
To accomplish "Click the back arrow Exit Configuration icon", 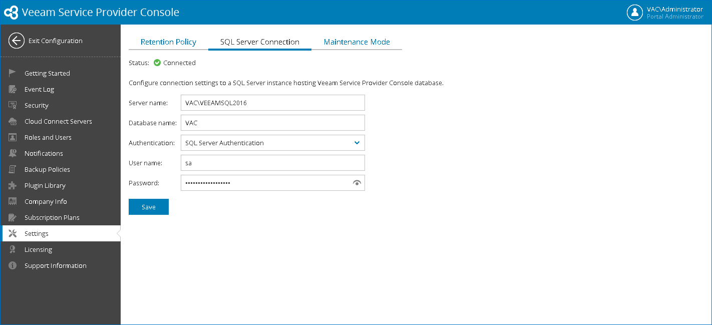I will pyautogui.click(x=17, y=41).
